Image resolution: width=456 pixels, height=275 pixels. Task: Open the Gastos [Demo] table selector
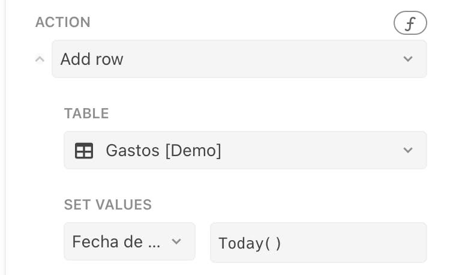[x=245, y=150]
